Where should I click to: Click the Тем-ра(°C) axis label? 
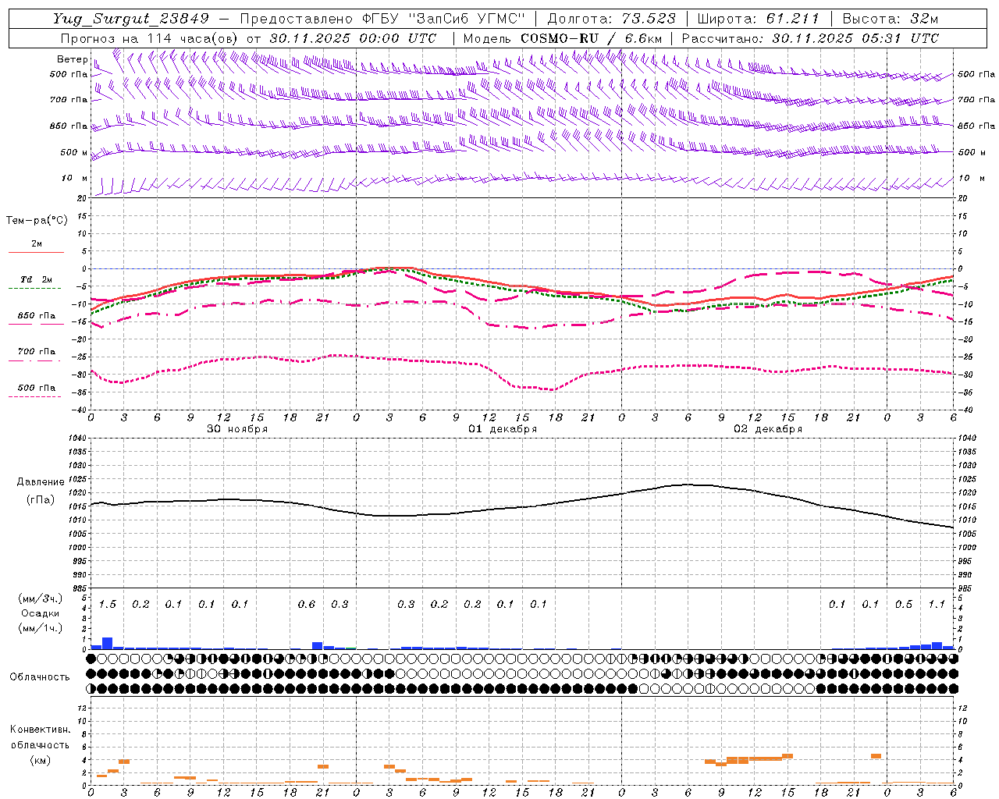click(x=37, y=221)
